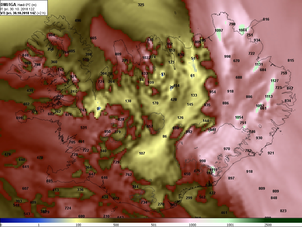Click the map value 126
The image size is (302, 227).
tap(180, 117)
